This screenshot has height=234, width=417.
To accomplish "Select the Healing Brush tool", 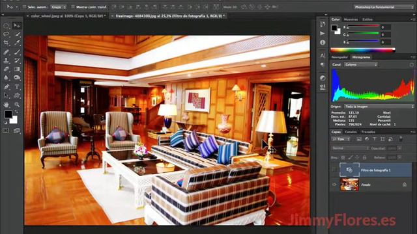I will (x=6, y=52).
